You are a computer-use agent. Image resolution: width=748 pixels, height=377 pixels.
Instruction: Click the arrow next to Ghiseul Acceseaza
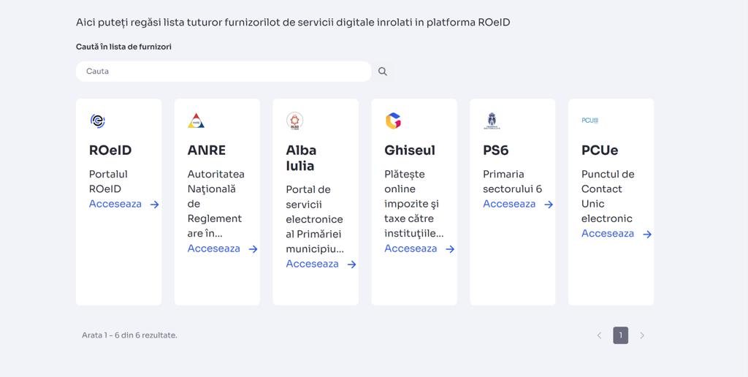450,249
